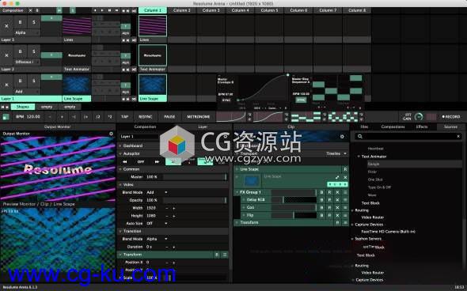Screen dimensions: 467x291
Task: Open the Delay RGB effect menu icon
Action: (345, 200)
